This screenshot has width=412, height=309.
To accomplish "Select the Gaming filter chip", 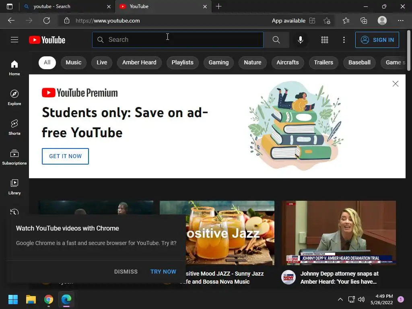I will click(x=218, y=62).
